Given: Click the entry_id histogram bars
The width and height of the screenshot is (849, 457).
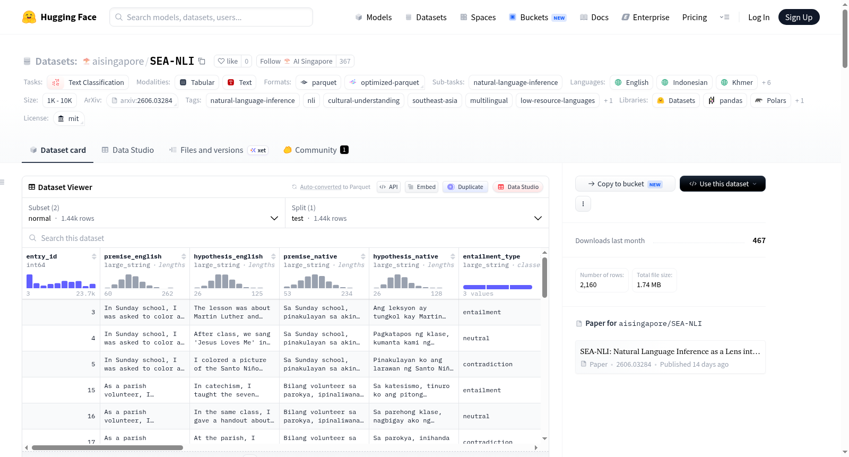Looking at the screenshot, I should (60, 281).
